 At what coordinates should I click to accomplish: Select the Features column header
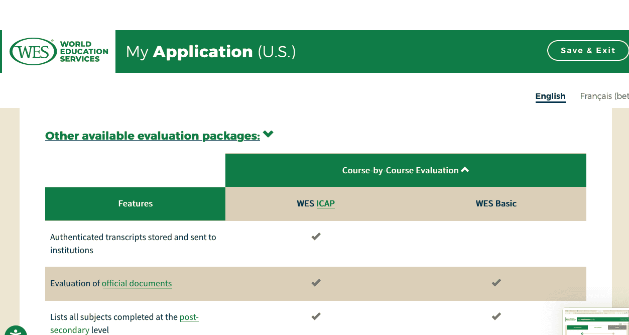135,203
